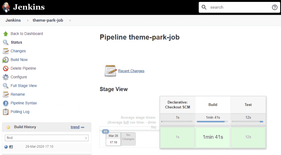Open build #1 link in history
This screenshot has height=155, width=281.
point(11,147)
